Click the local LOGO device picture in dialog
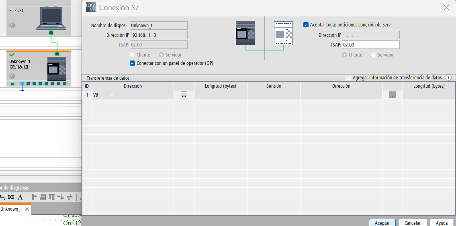 click(245, 33)
